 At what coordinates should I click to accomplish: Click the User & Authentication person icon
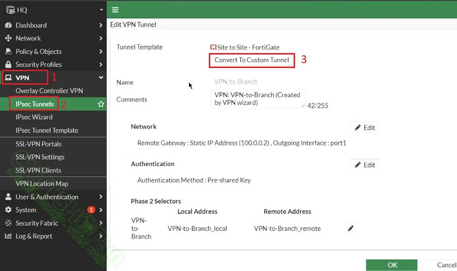pos(9,197)
